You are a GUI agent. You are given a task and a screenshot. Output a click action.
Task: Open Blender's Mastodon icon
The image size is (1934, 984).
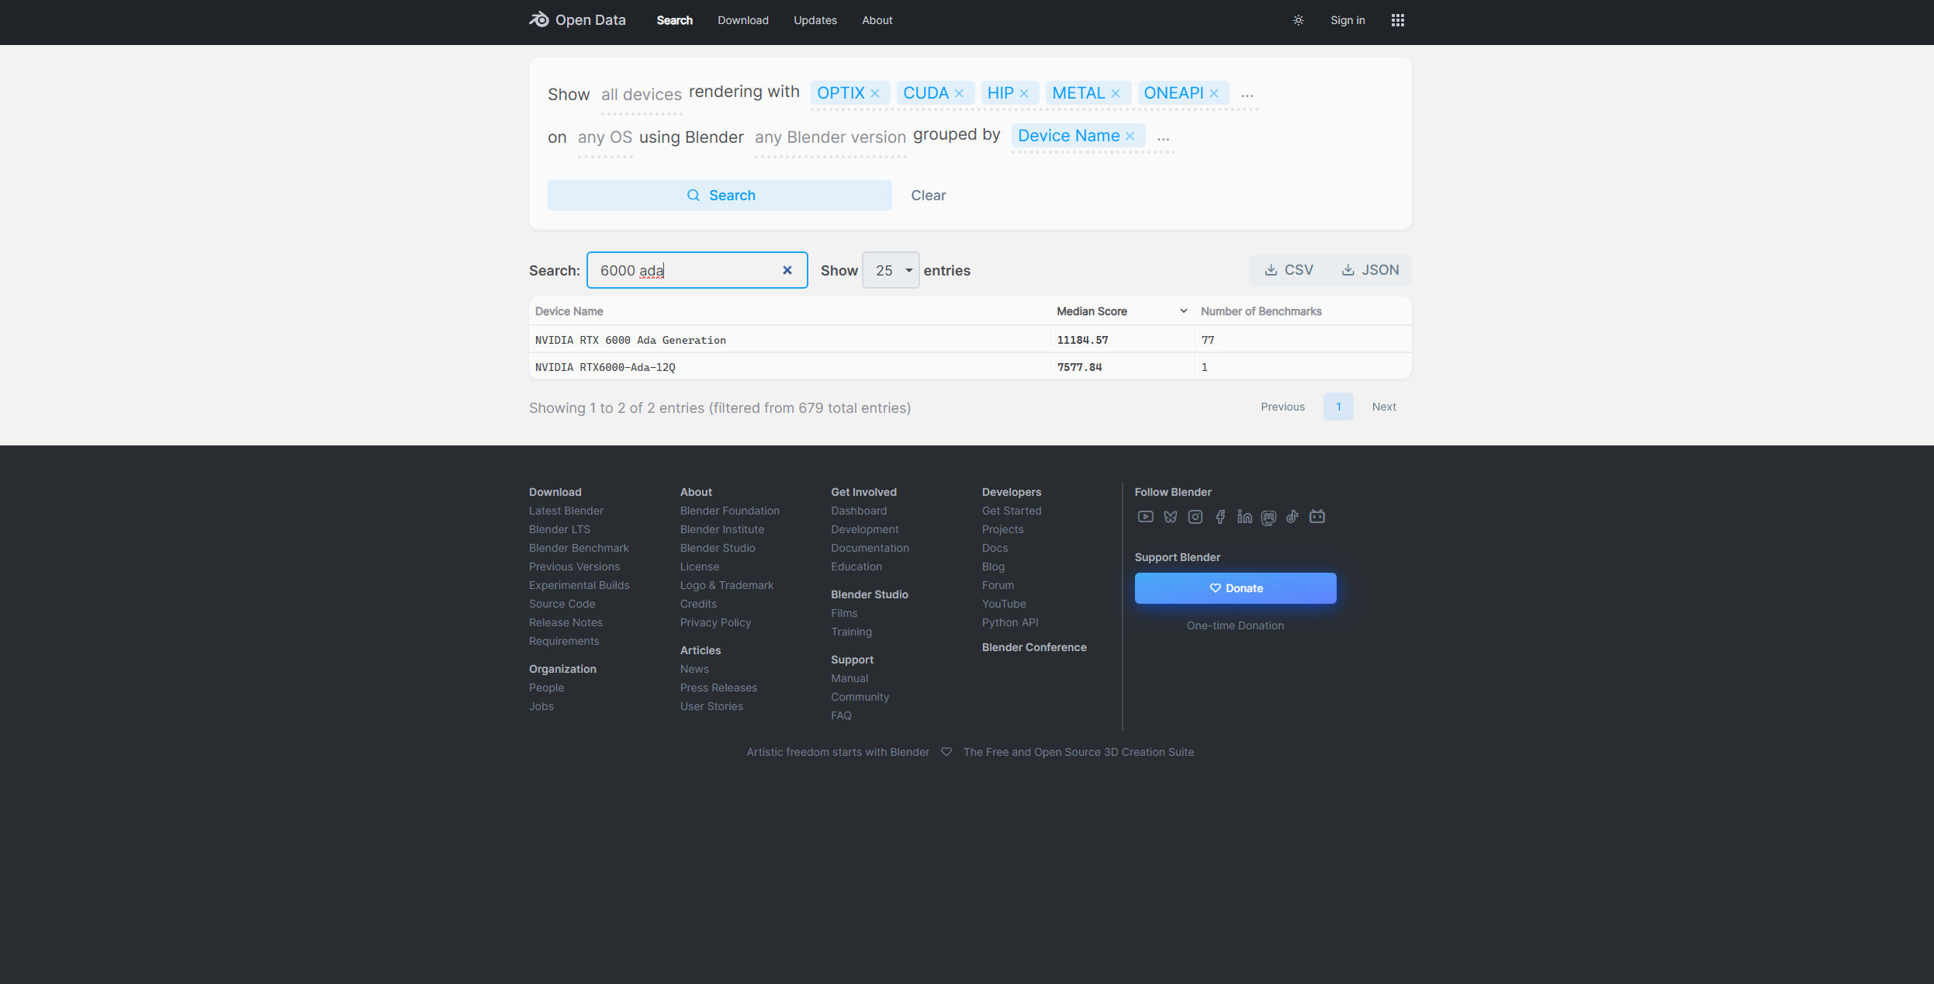(x=1269, y=518)
